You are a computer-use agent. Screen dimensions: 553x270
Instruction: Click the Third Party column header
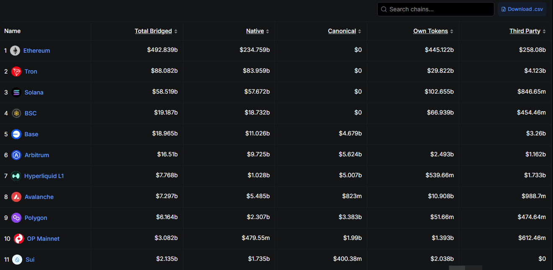(x=525, y=31)
